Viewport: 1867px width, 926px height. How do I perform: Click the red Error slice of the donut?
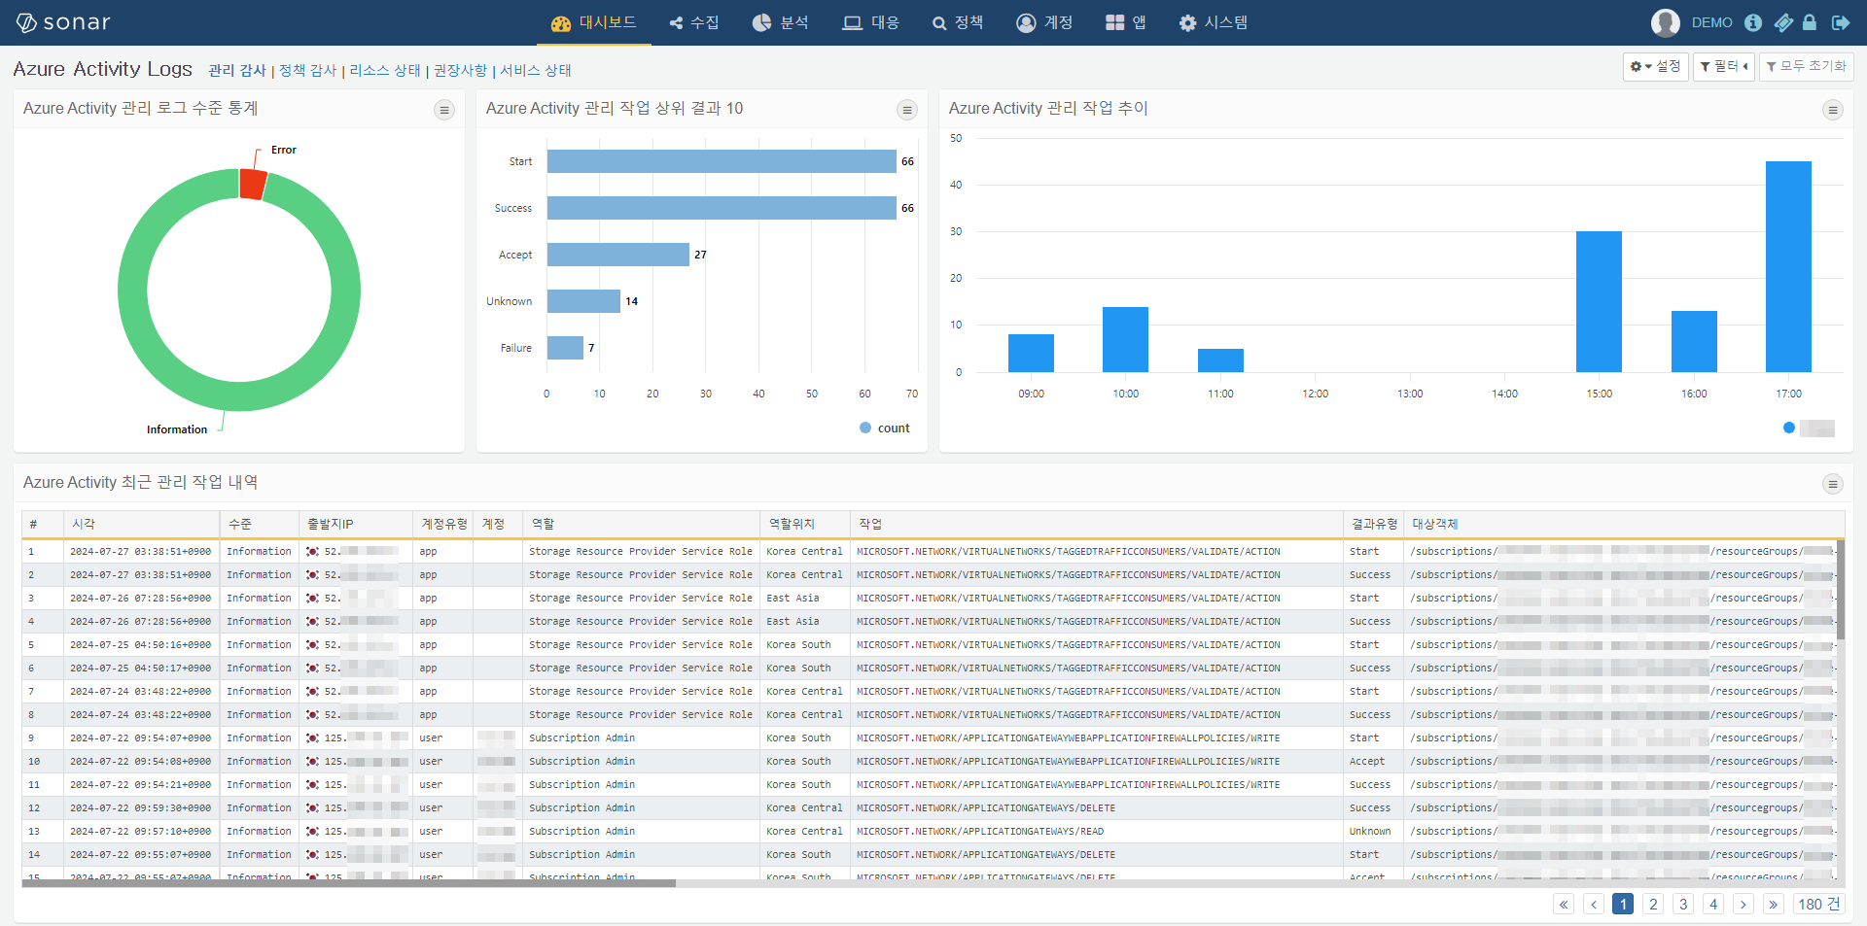pos(253,184)
